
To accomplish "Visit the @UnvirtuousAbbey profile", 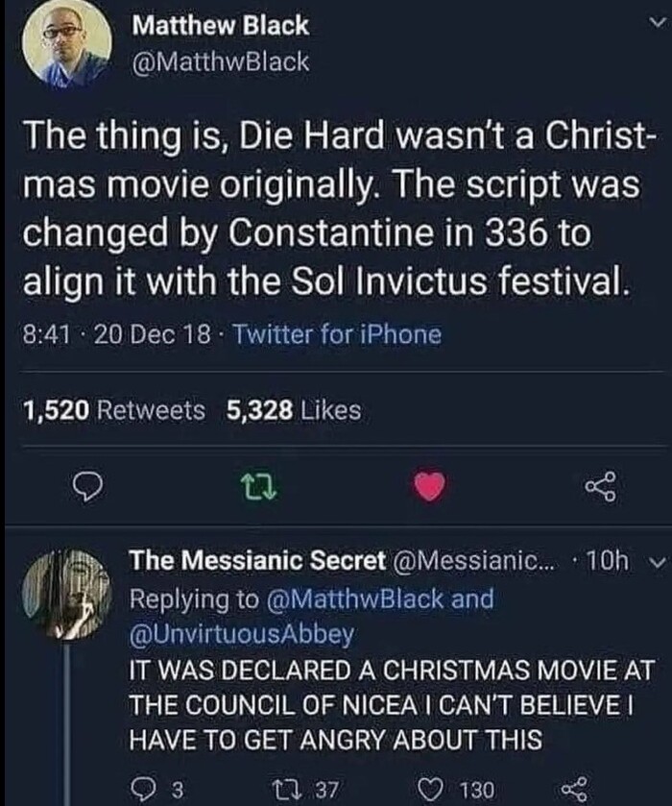I will pyautogui.click(x=241, y=634).
